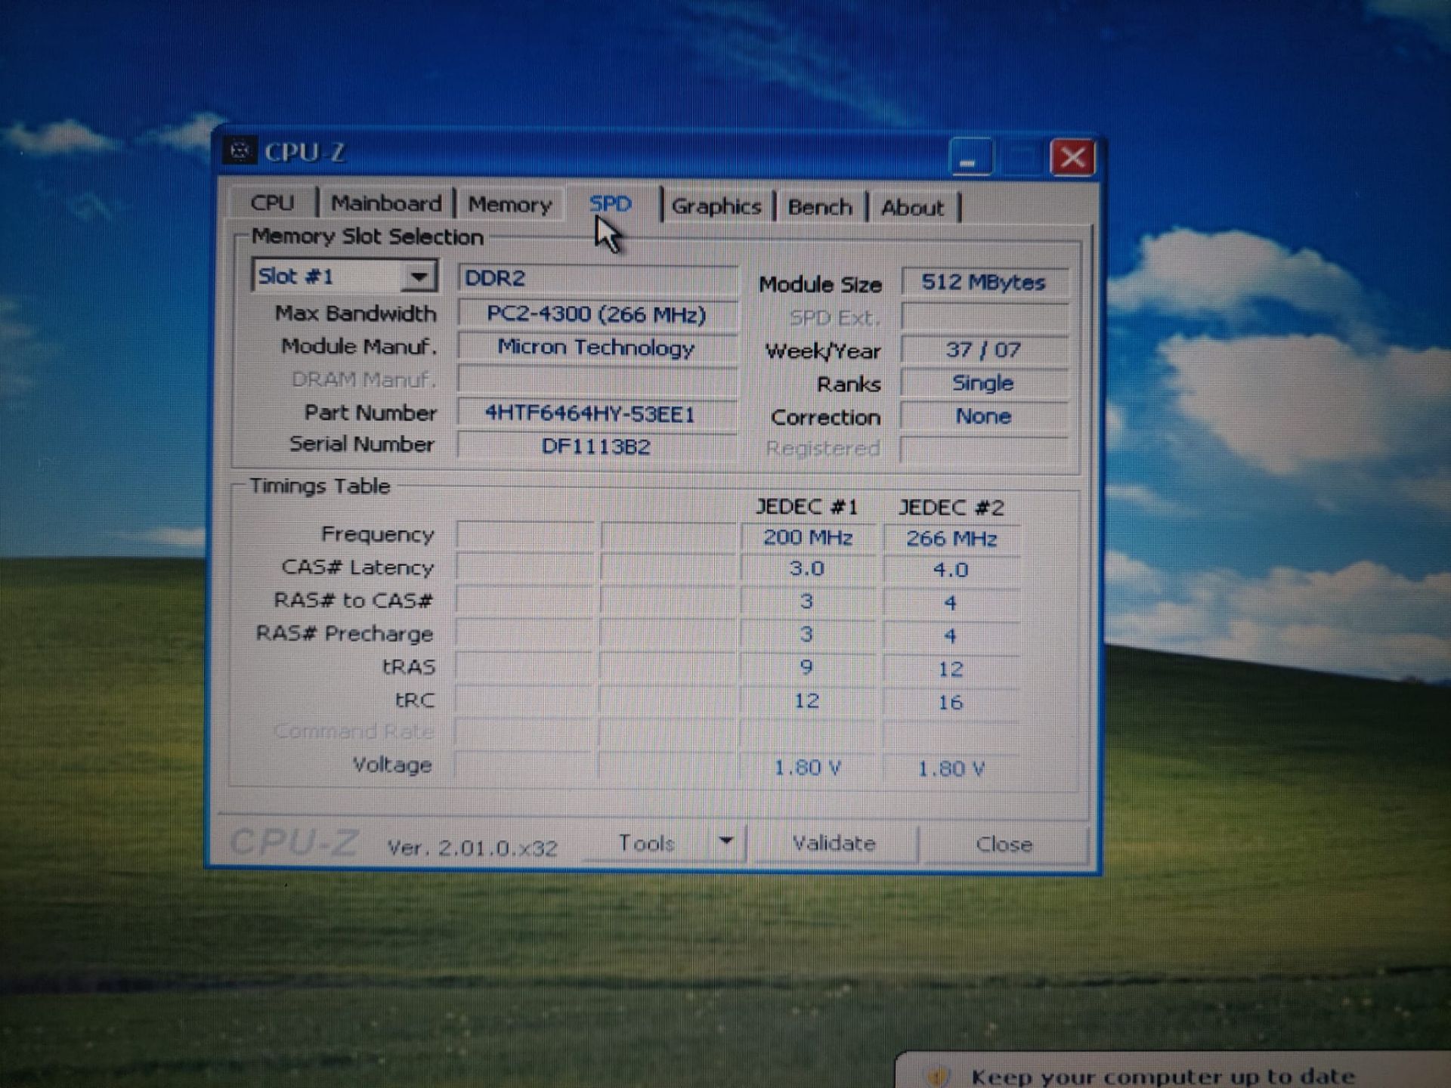Select the part number 4HTF6464HY-53EE1
The height and width of the screenshot is (1088, 1451).
597,414
